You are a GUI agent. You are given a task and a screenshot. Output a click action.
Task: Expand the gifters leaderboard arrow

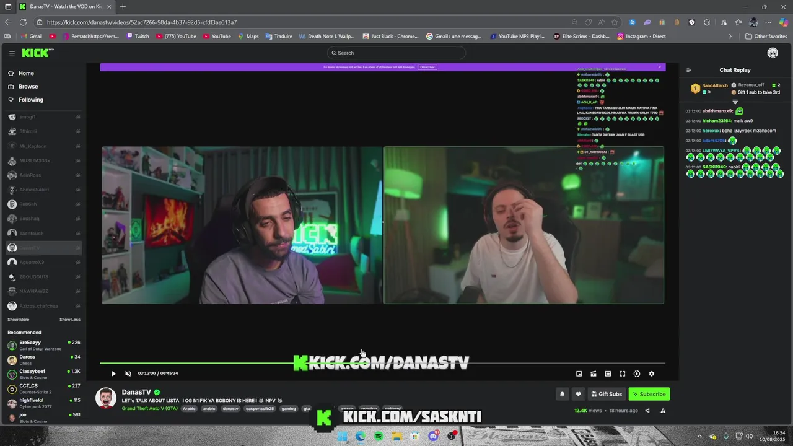point(735,102)
